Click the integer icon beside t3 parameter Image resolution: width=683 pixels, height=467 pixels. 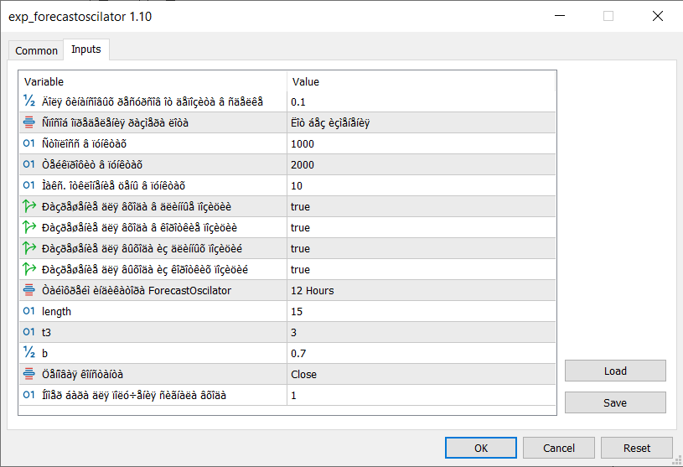click(x=29, y=332)
